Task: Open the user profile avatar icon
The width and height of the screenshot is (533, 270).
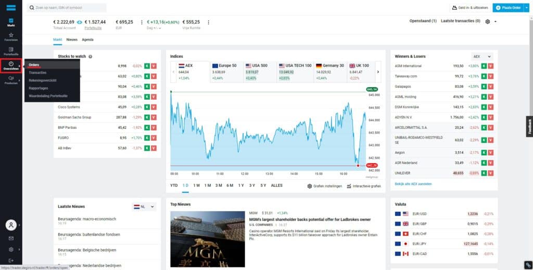Action: tap(11, 225)
